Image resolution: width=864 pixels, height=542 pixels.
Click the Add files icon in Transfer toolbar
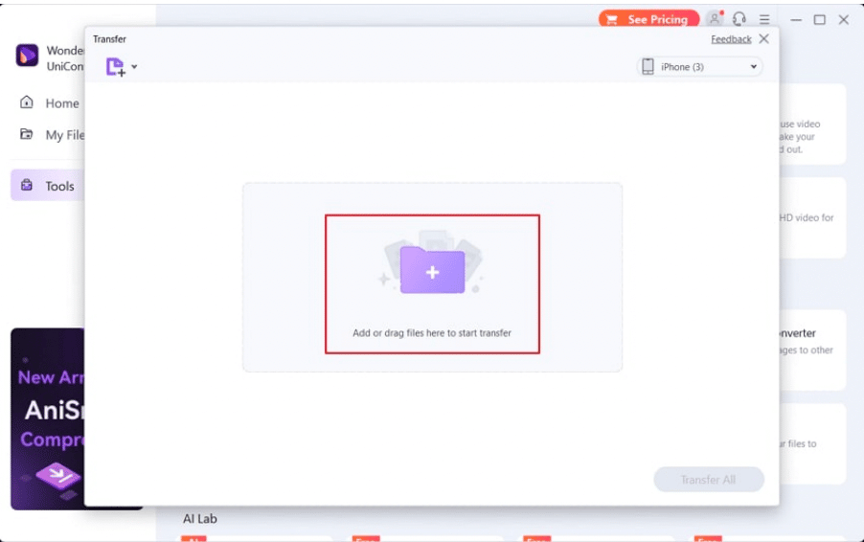click(115, 67)
